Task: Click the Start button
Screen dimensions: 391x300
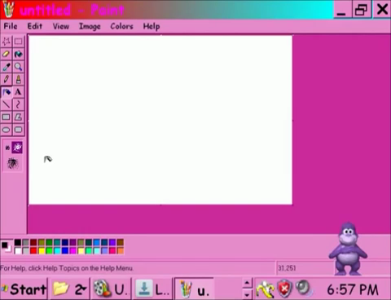Action: point(24,289)
